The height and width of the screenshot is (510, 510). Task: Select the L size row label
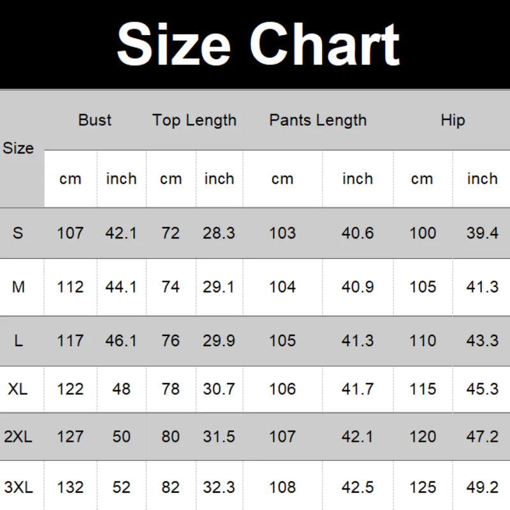coord(18,341)
